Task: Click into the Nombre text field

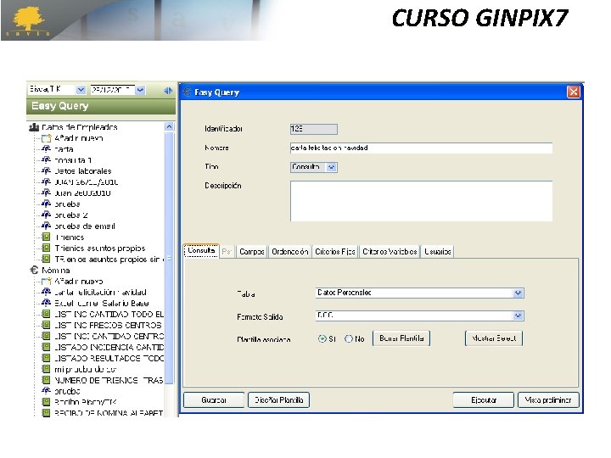Action: tap(421, 148)
